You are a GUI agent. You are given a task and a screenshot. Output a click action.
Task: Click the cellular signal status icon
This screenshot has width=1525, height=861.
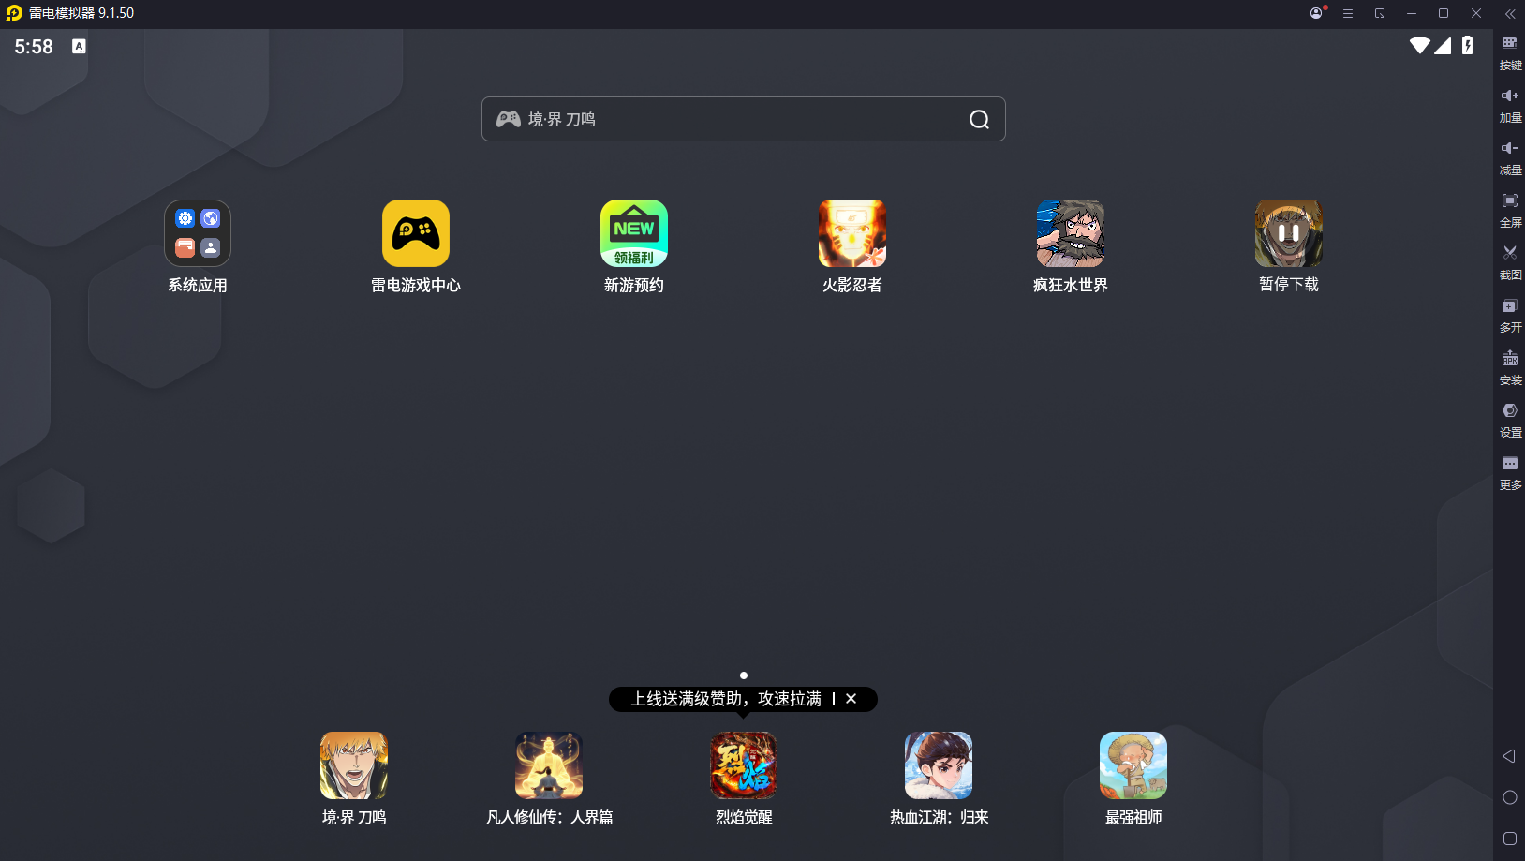pyautogui.click(x=1443, y=45)
